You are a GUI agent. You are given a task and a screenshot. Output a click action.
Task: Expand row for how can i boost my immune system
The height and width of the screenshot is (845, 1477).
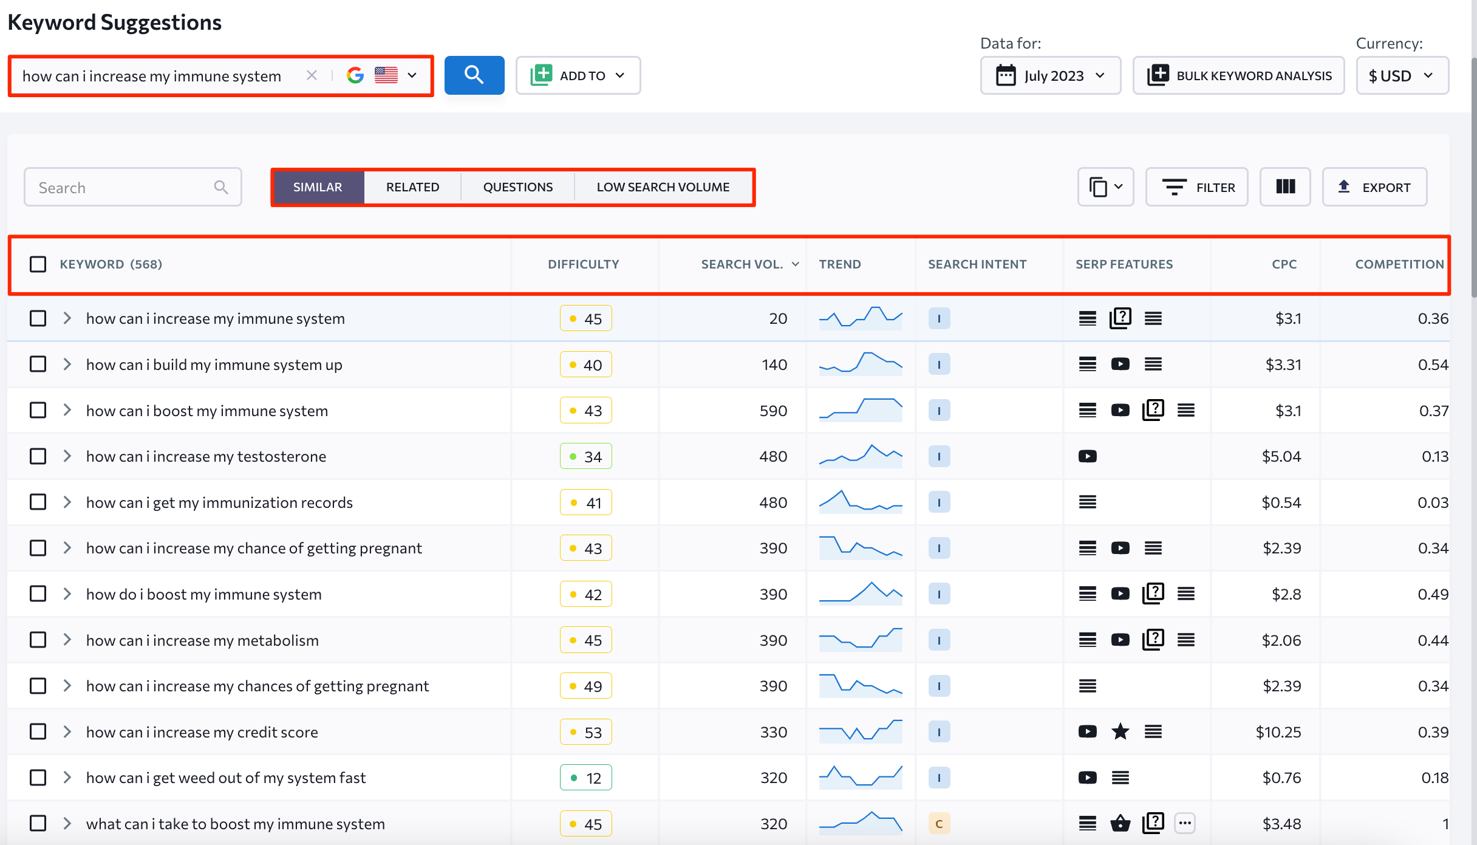67,410
